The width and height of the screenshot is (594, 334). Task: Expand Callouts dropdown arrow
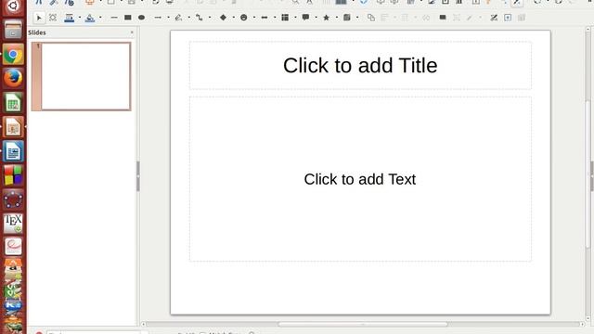pos(316,18)
